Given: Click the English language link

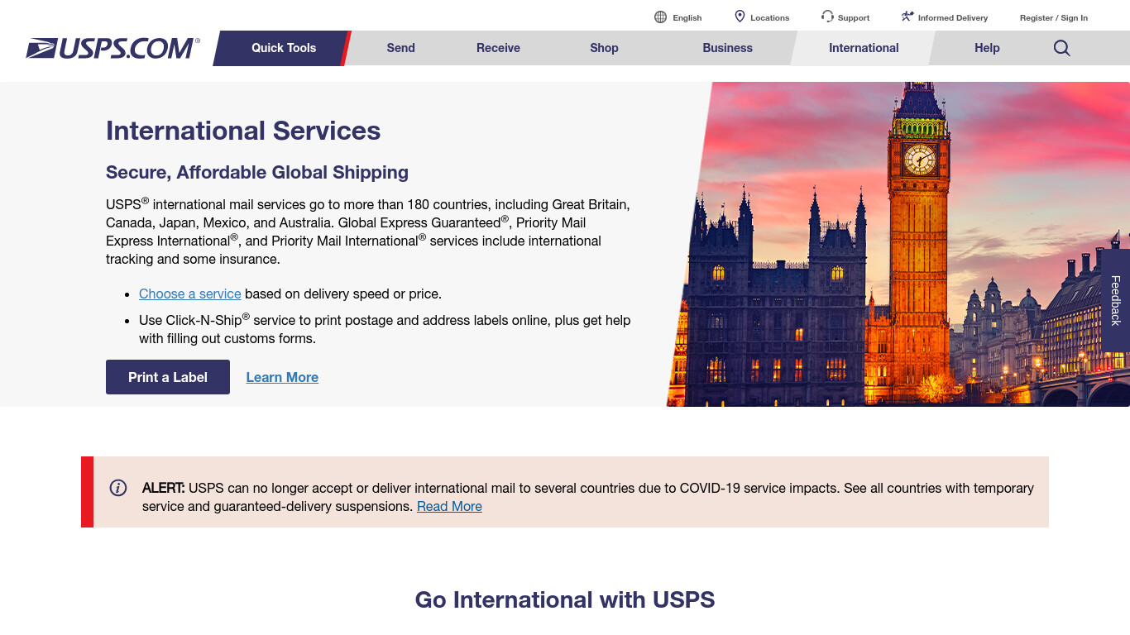Looking at the screenshot, I should point(687,17).
